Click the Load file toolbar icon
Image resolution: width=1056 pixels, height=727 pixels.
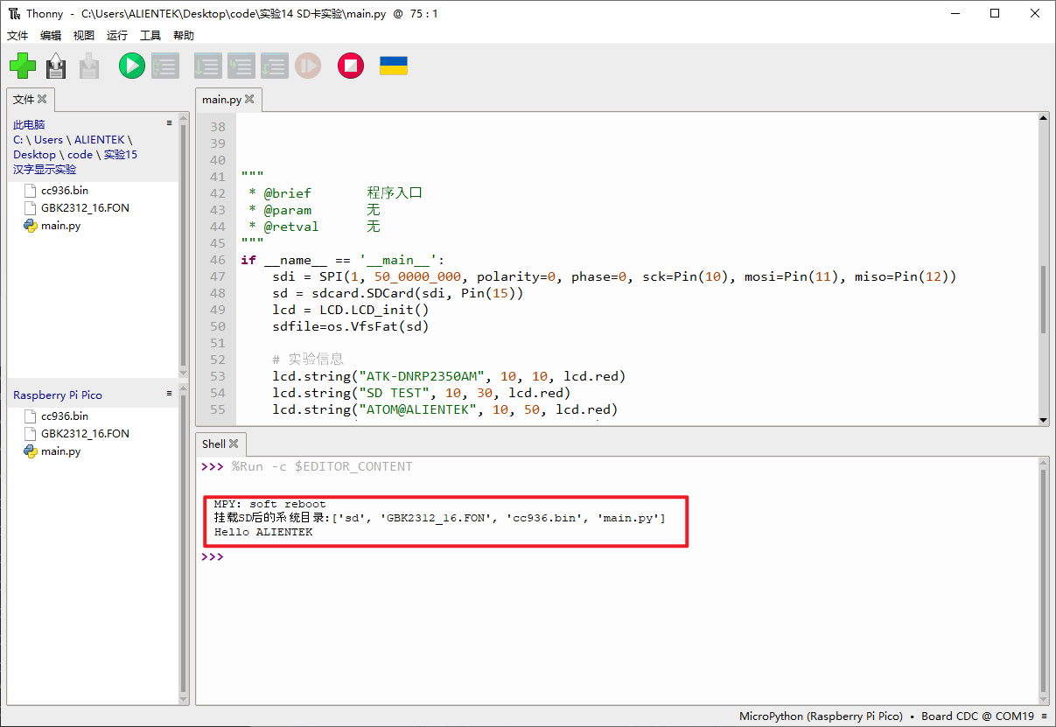56,66
